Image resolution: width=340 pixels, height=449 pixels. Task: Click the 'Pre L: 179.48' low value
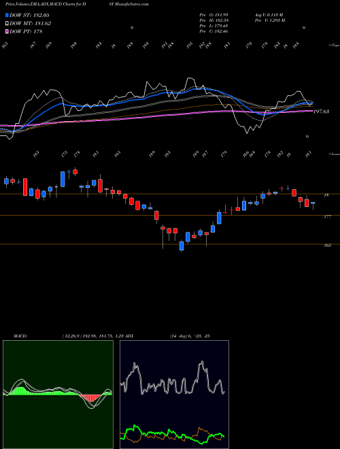click(x=214, y=25)
